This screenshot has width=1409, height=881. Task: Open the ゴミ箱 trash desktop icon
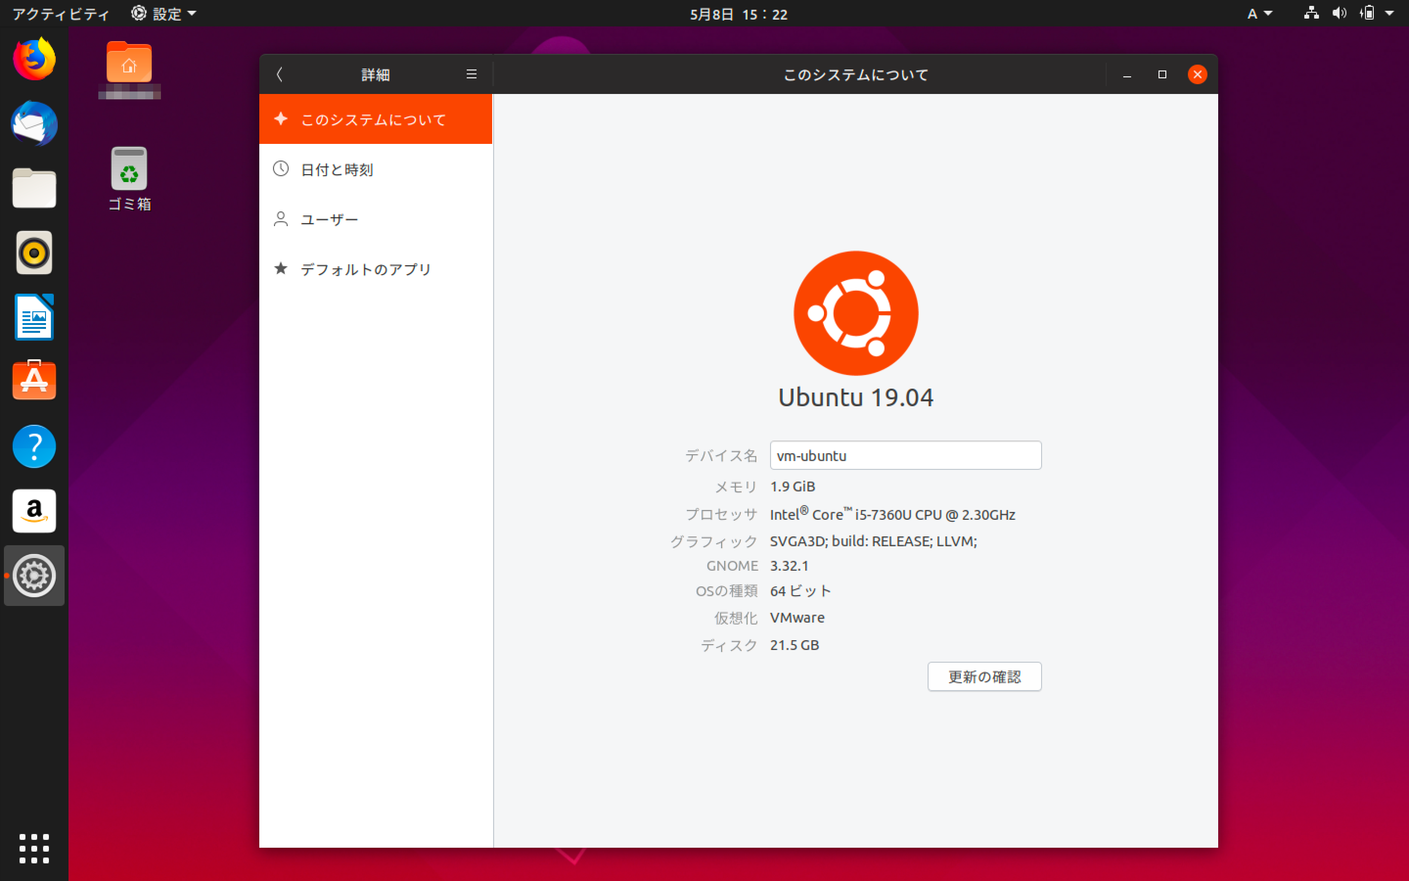pyautogui.click(x=129, y=178)
